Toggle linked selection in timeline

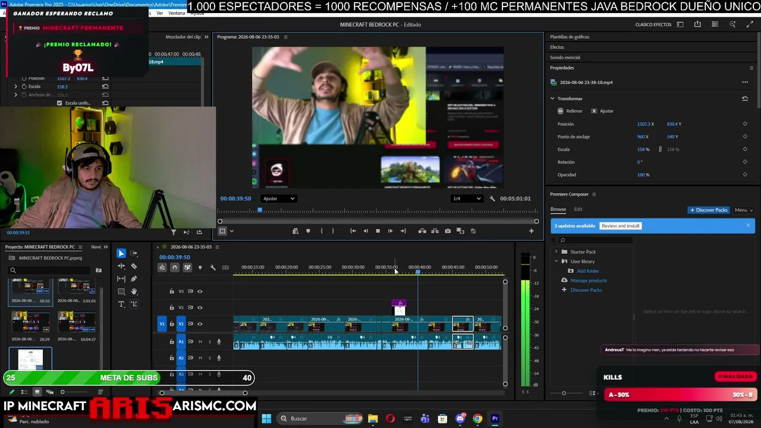tap(187, 267)
